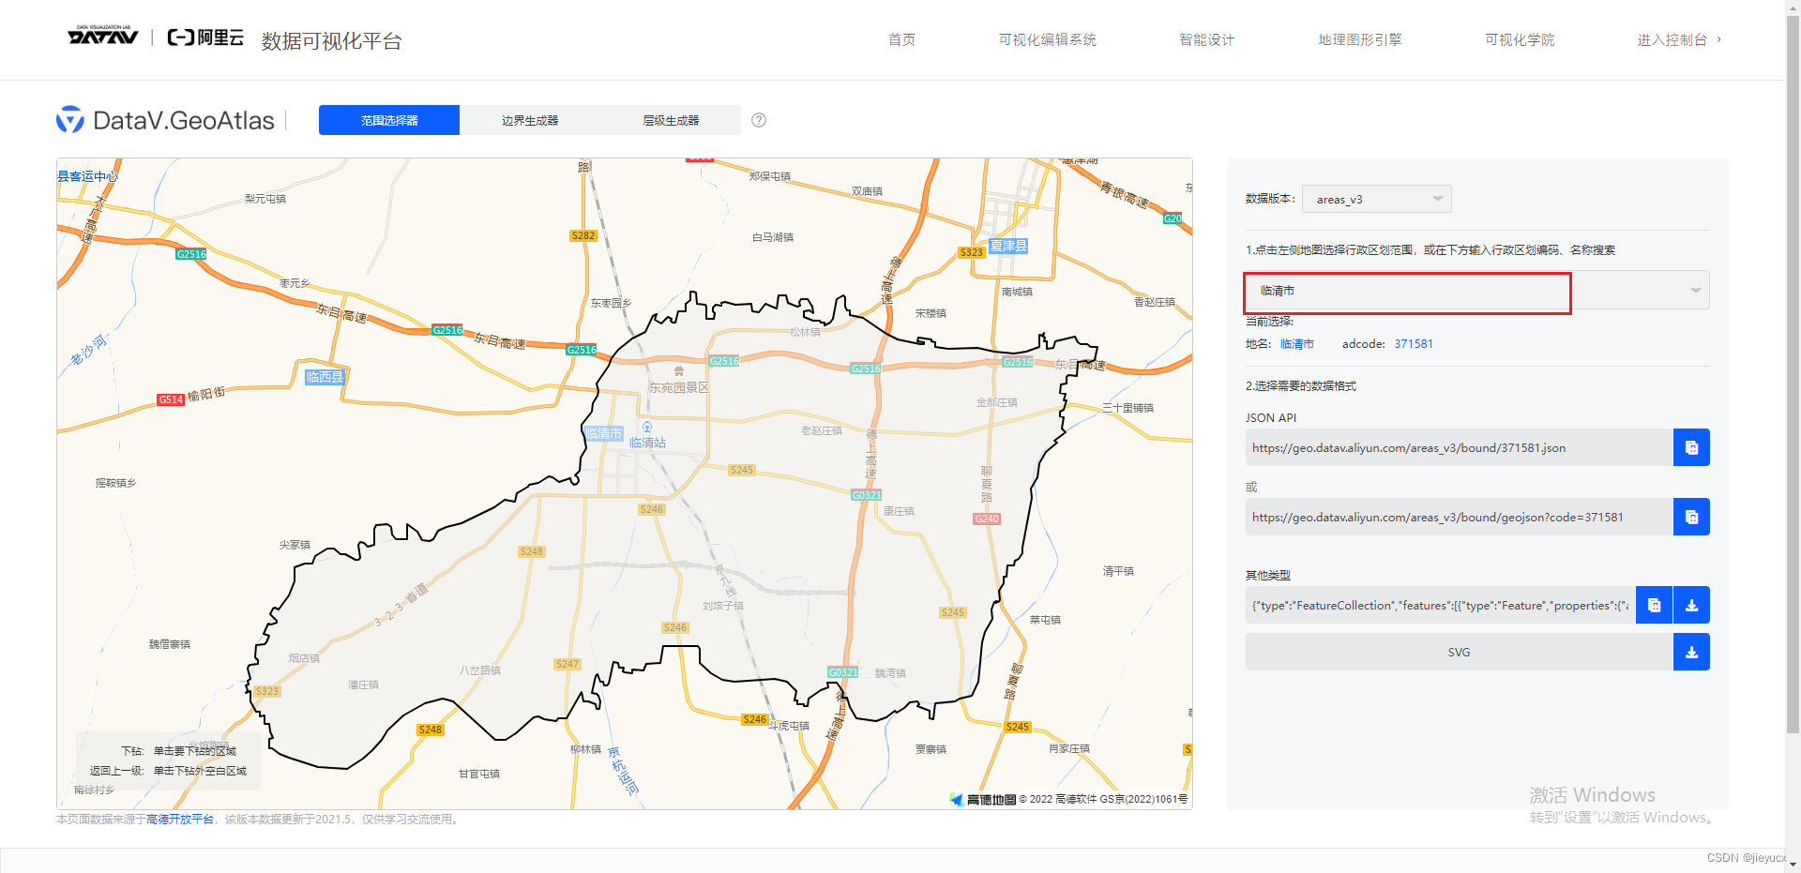
Task: Navigate to 首页 in the top menu
Action: click(x=900, y=39)
